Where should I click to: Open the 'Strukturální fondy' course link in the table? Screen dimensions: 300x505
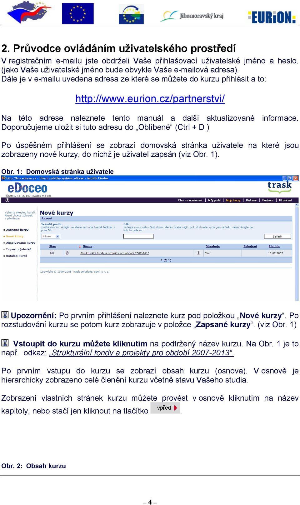[x=115, y=253]
